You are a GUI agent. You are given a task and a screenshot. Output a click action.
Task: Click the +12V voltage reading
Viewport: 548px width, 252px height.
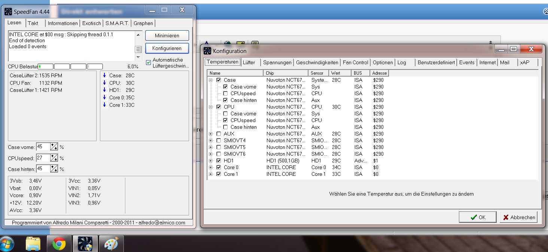[26, 203]
